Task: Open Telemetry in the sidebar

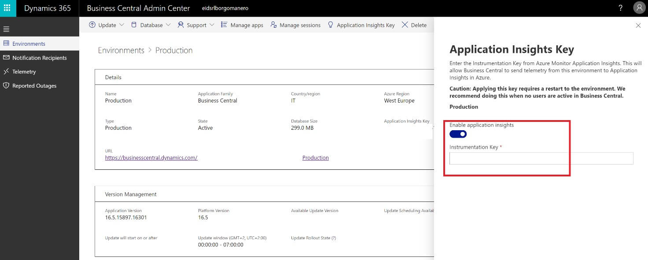Action: [40, 71]
